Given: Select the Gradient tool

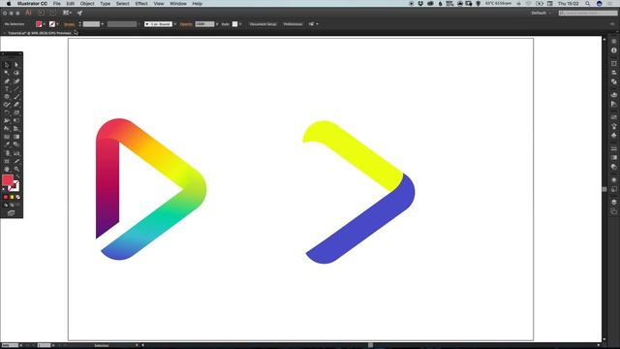Looking at the screenshot, I should (x=16, y=137).
